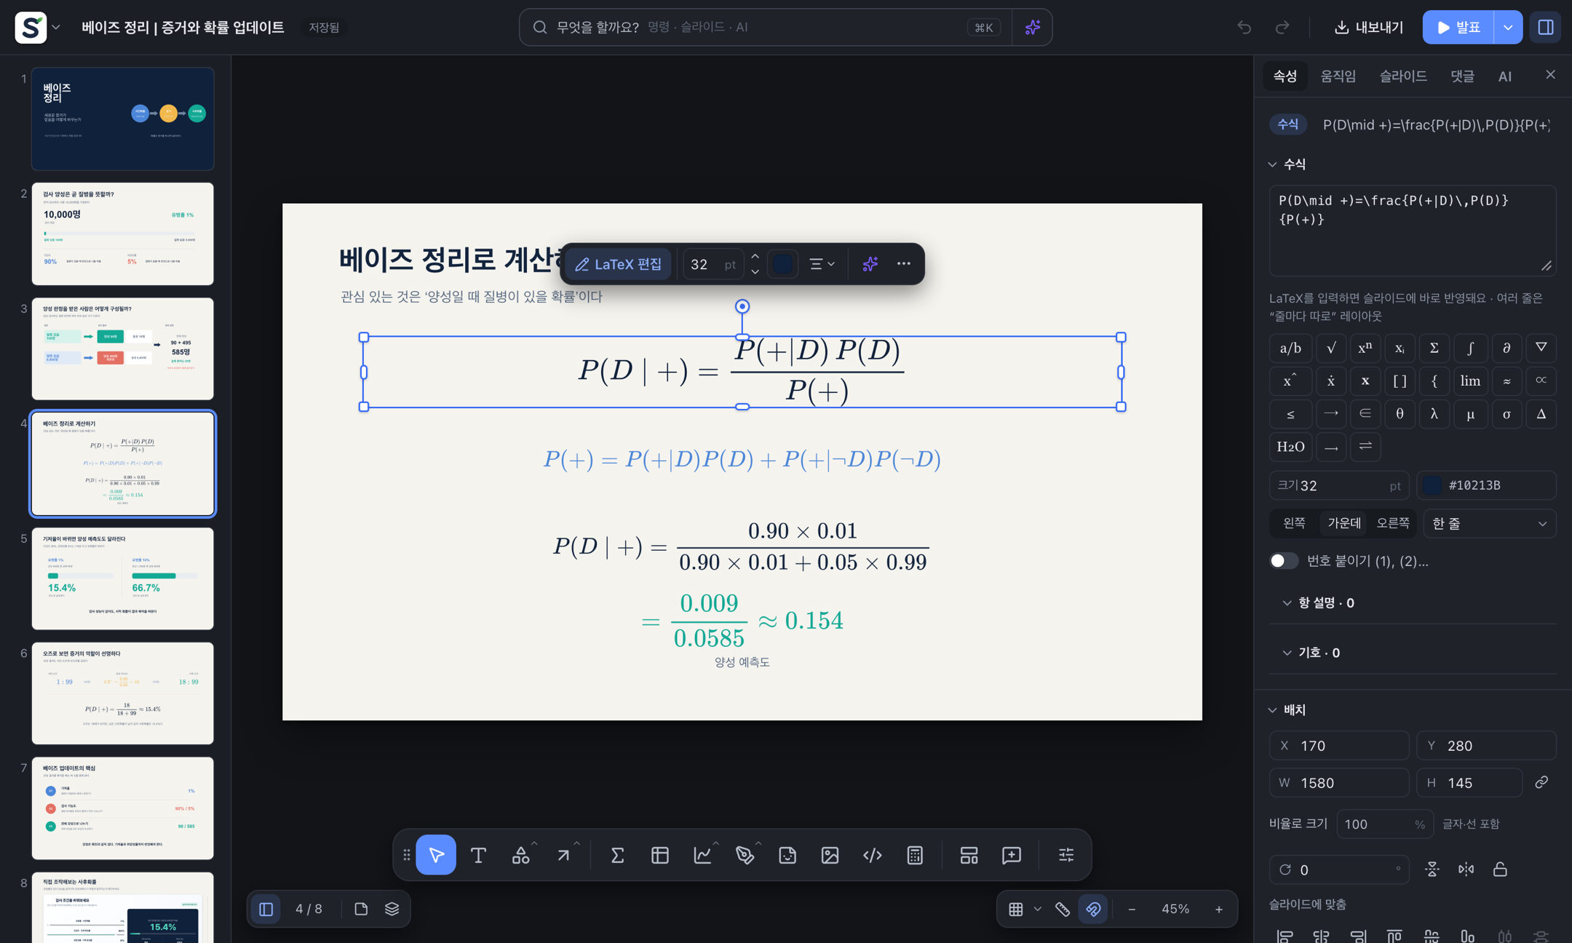
Task: Toggle the equation numbering switch
Action: click(1283, 561)
